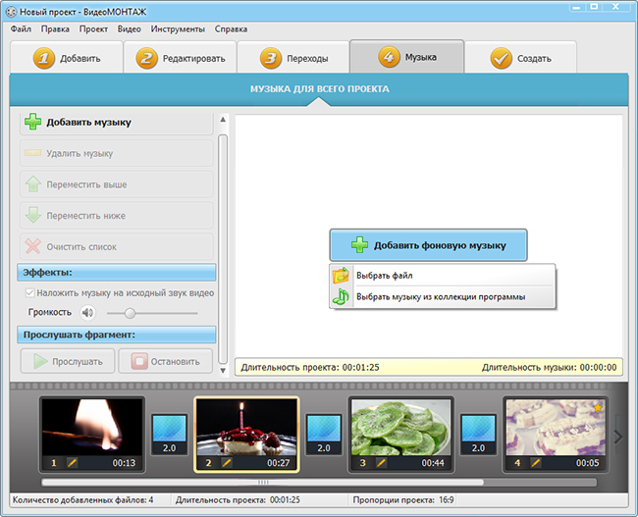Open the Проект menu
Screen dimensions: 638x517
point(93,28)
